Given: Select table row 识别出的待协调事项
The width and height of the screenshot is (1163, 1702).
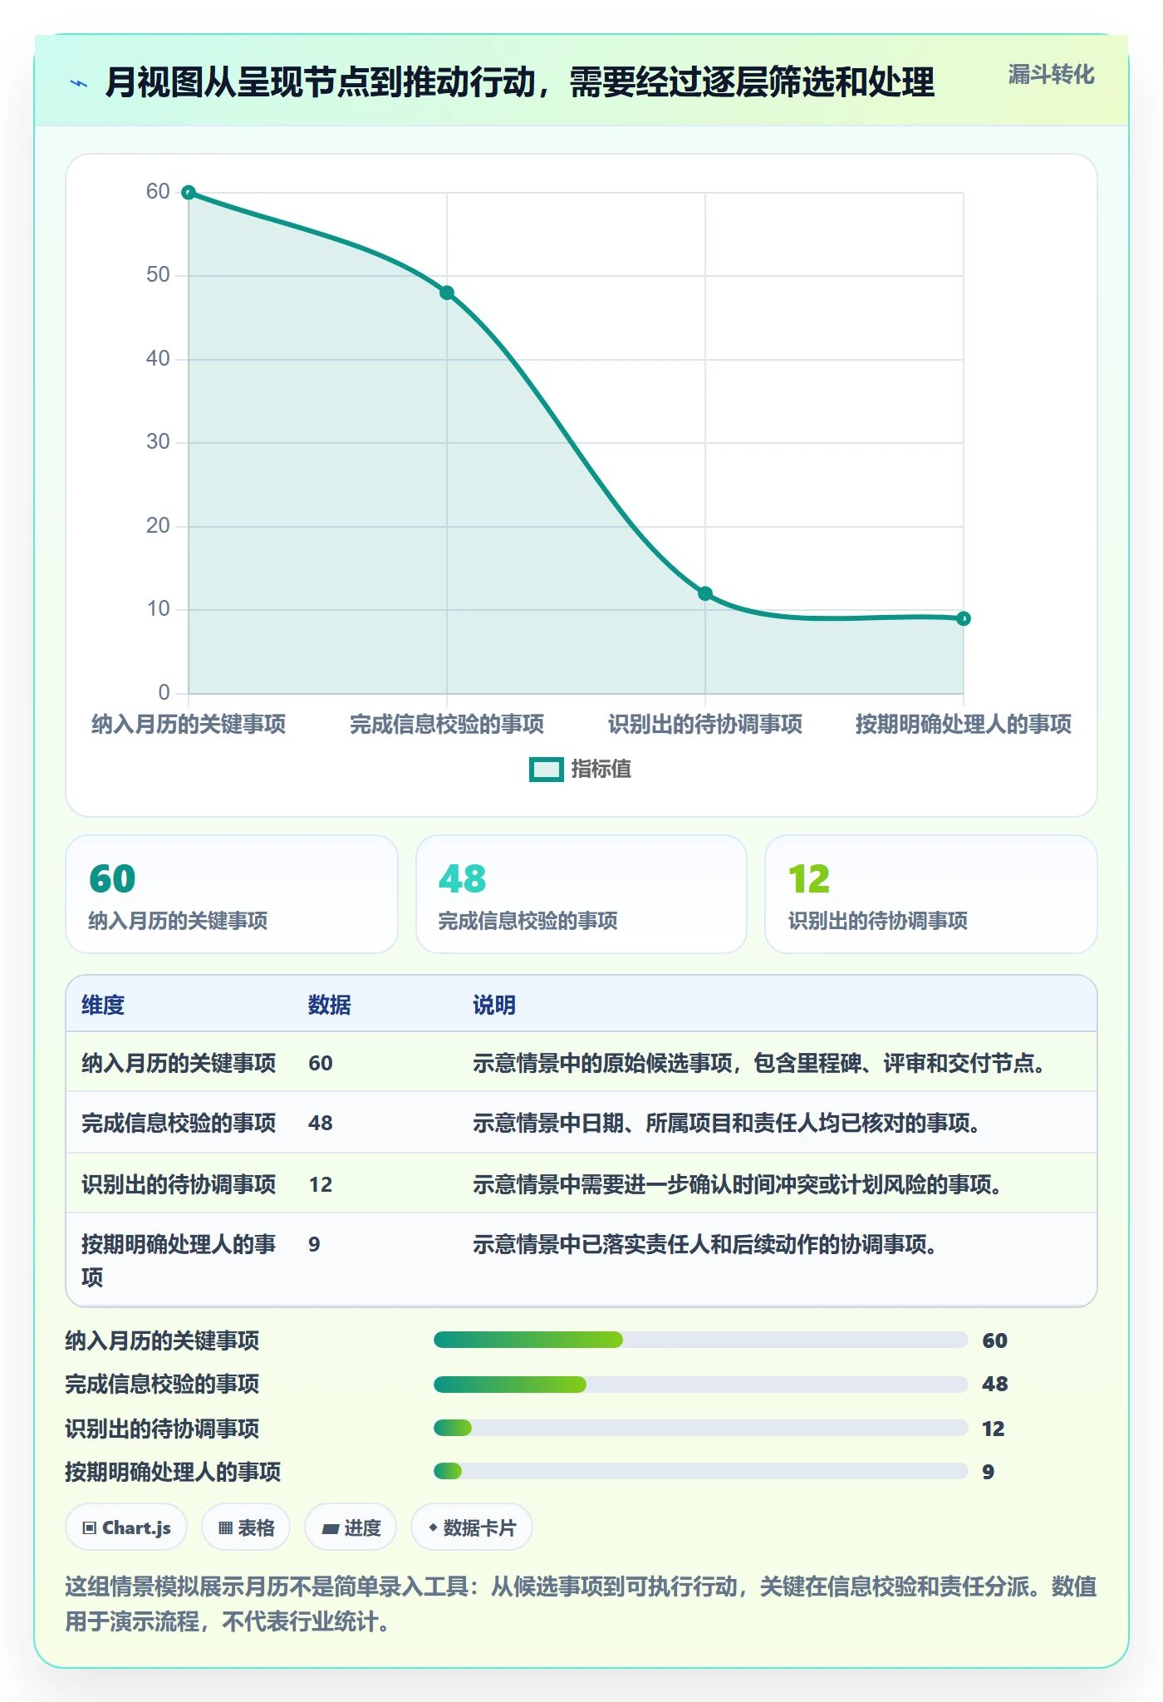Looking at the screenshot, I should point(581,1184).
